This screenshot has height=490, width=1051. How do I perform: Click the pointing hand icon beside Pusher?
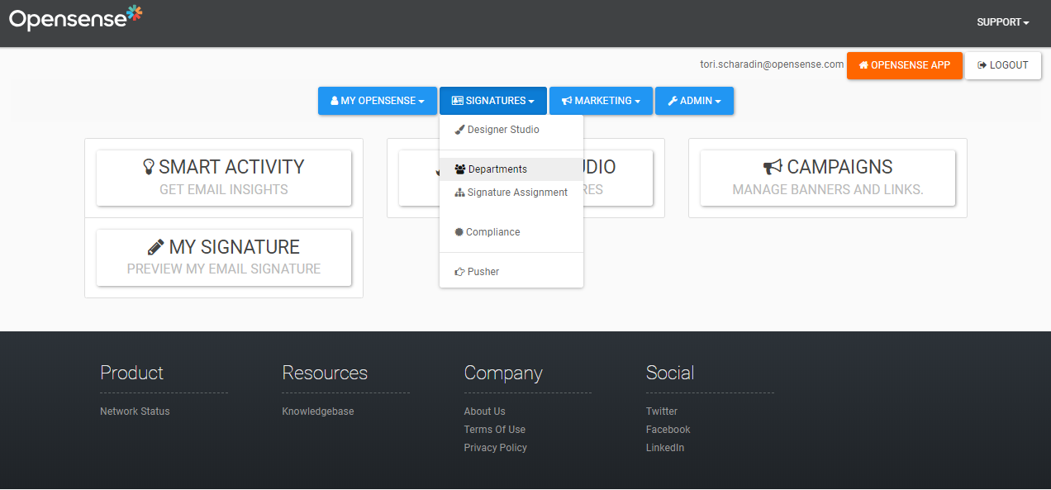[459, 272]
